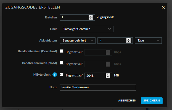Image resolution: width=172 pixels, height=110 pixels.
Task: Enable the Bandbreitenlimit (Upload) checkbox
Action: click(x=62, y=63)
